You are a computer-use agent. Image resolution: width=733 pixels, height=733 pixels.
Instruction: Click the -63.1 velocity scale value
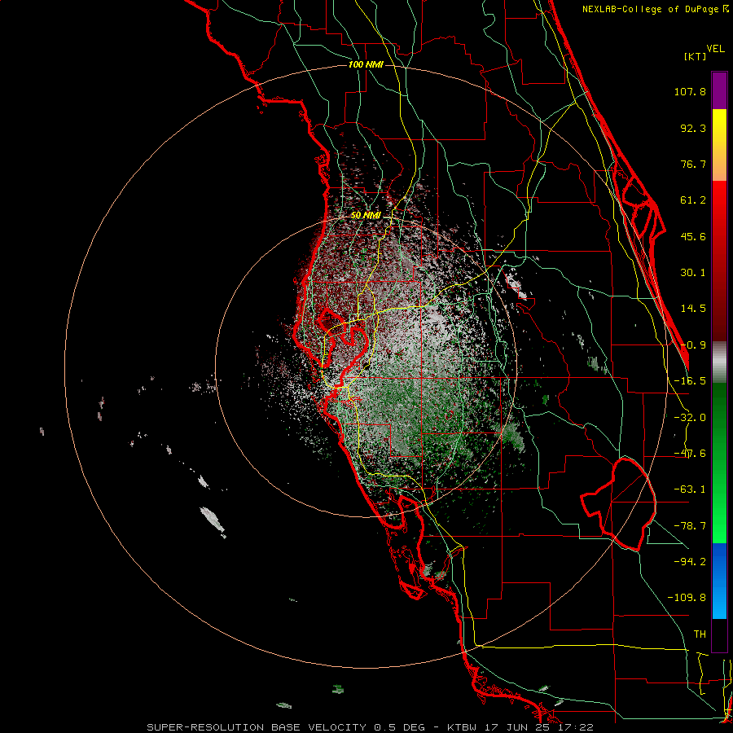tap(690, 489)
